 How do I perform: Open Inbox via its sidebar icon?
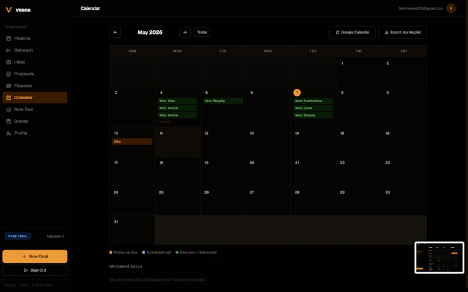pyautogui.click(x=9, y=62)
